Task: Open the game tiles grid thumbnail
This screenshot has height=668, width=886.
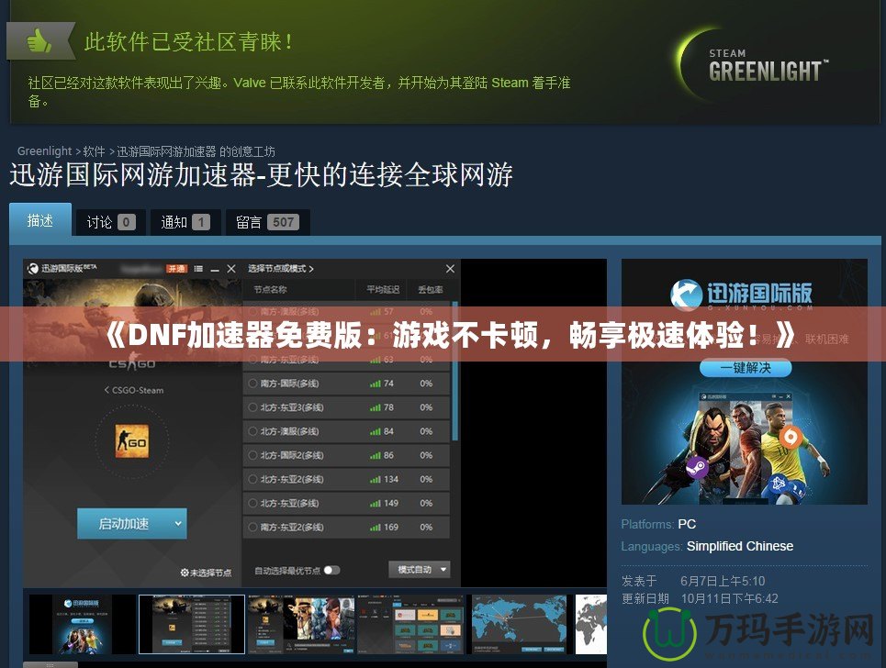Action: pos(410,624)
